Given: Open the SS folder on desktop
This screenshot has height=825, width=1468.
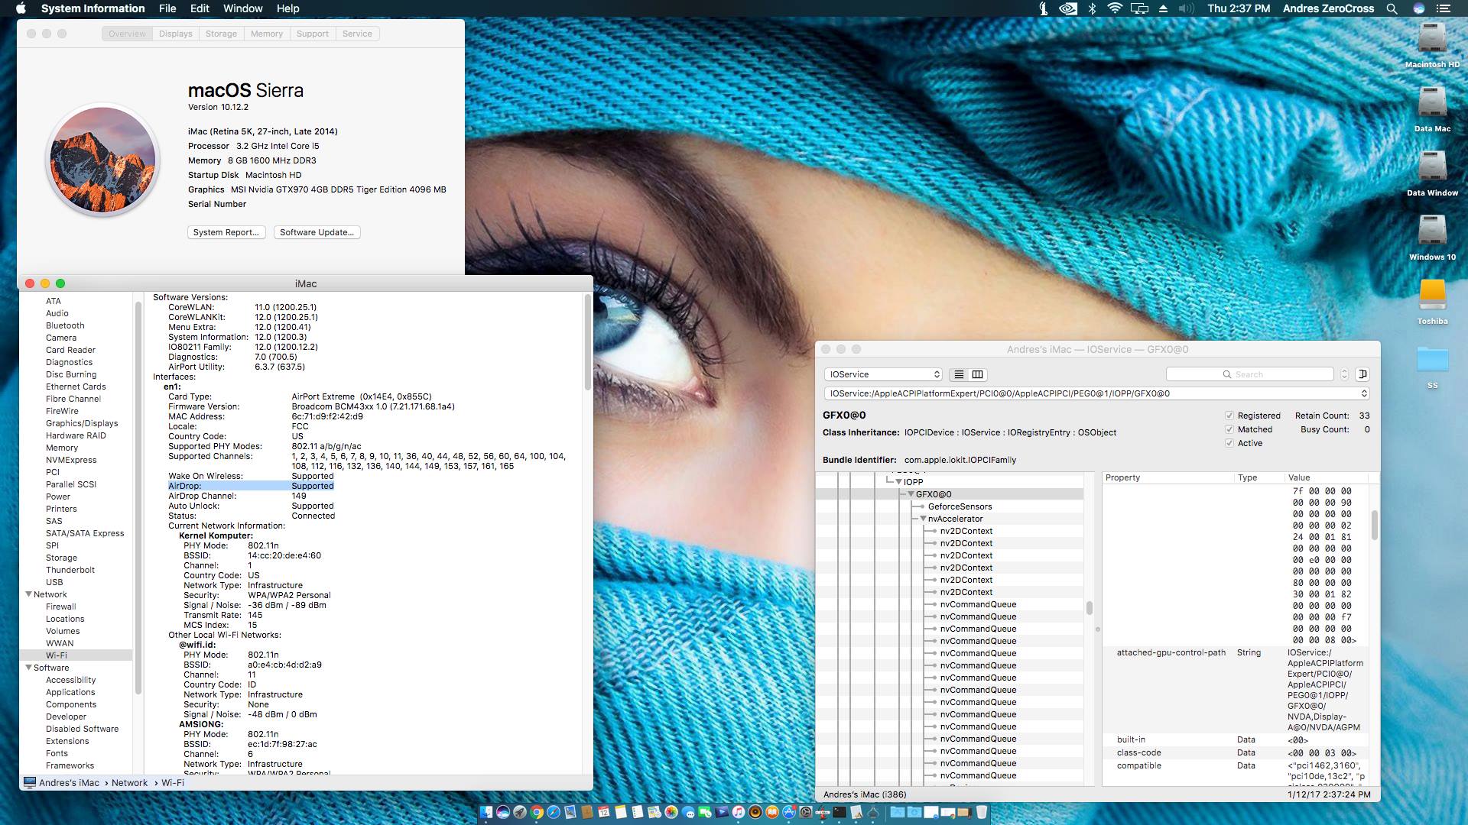Looking at the screenshot, I should click(1432, 361).
